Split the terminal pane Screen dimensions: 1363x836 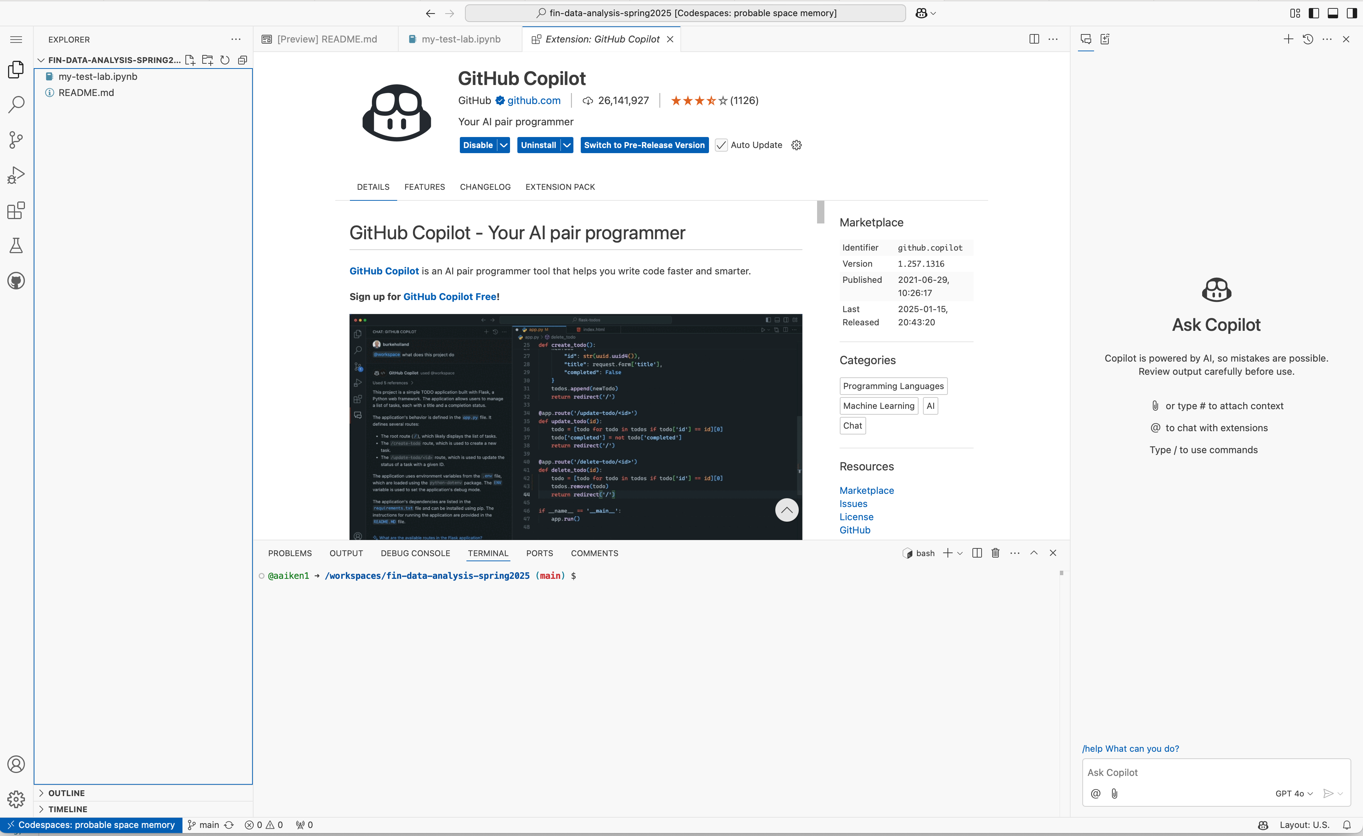[x=977, y=553]
